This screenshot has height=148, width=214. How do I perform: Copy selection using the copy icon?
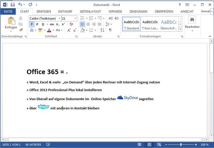coord(20,24)
